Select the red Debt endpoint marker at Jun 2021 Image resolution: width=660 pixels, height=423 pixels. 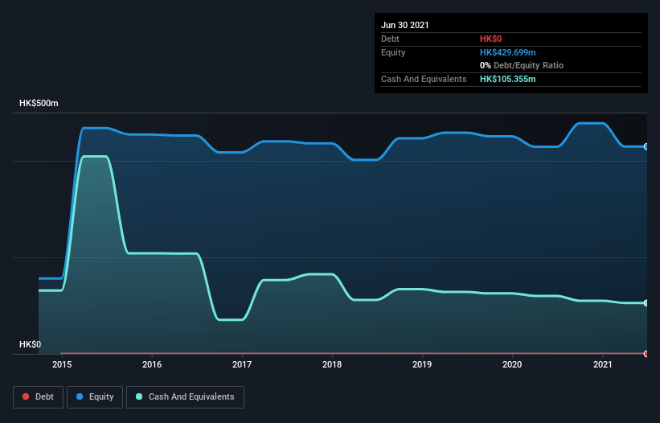(x=646, y=354)
